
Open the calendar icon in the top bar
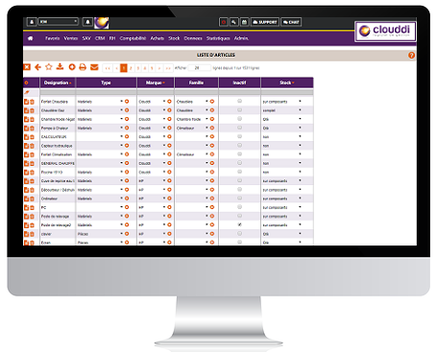244,22
